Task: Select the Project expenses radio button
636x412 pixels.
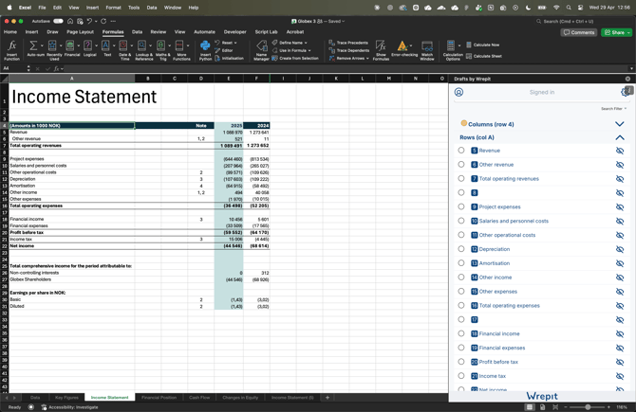Action: point(461,206)
